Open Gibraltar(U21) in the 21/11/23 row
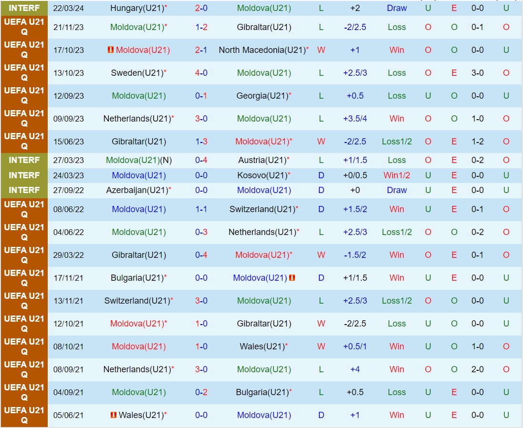This screenshot has width=523, height=428. click(x=264, y=27)
